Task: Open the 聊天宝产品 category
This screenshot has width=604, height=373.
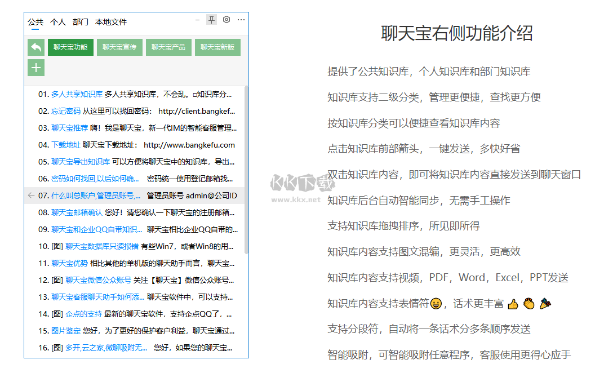Action: point(168,47)
